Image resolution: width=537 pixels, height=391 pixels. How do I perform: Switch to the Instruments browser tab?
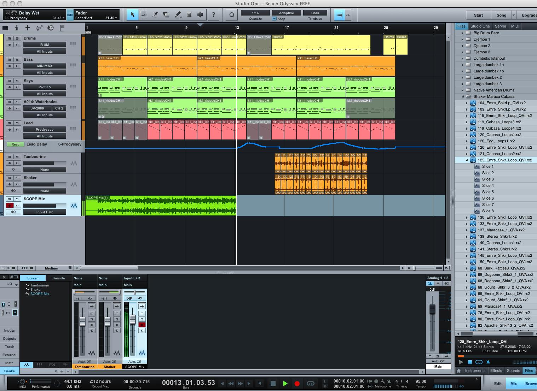tap(475, 371)
